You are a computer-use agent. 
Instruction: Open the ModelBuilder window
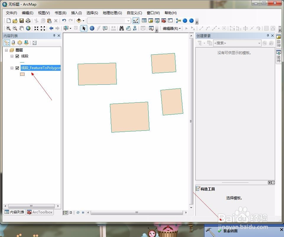pos(178,21)
